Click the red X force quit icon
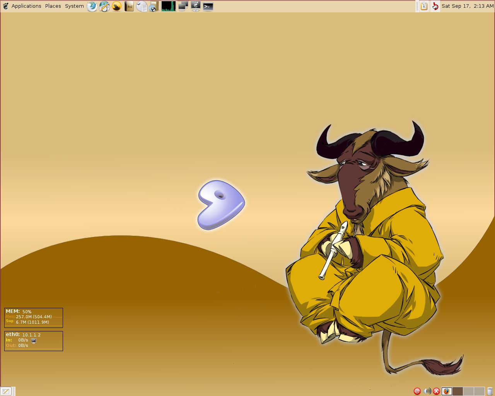The image size is (495, 396). click(x=437, y=391)
